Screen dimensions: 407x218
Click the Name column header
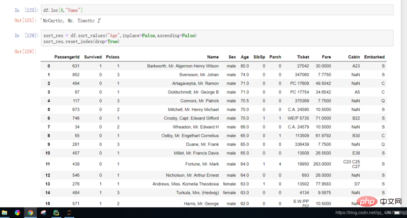coord(213,57)
